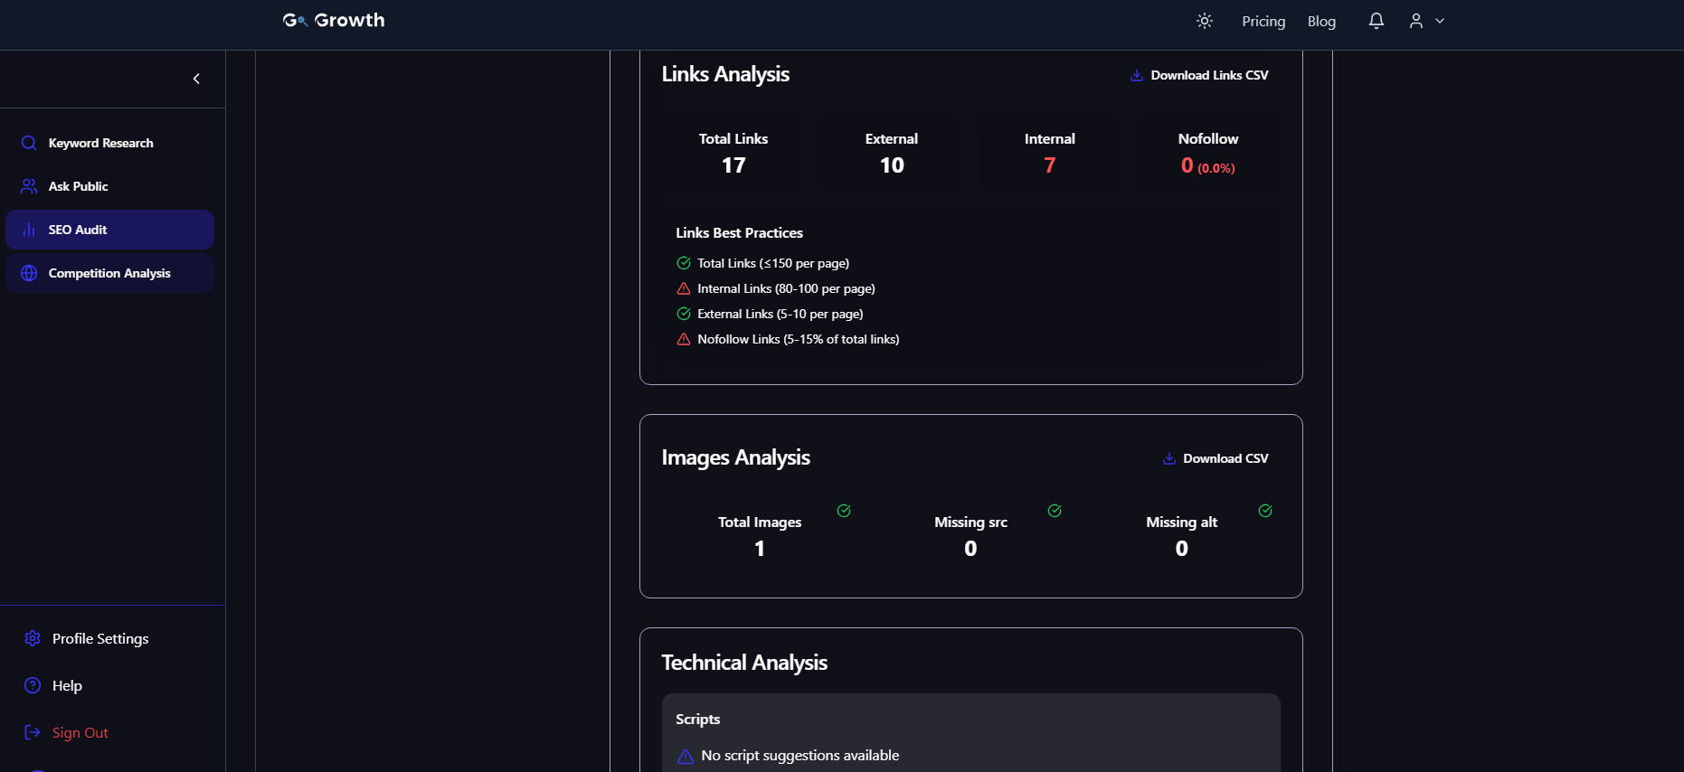
Task: Click the Help question mark icon
Action: pos(33,685)
